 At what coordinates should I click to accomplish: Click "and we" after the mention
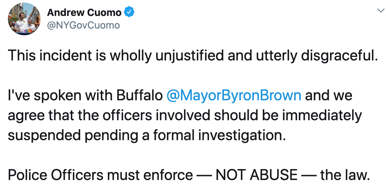coord(329,96)
